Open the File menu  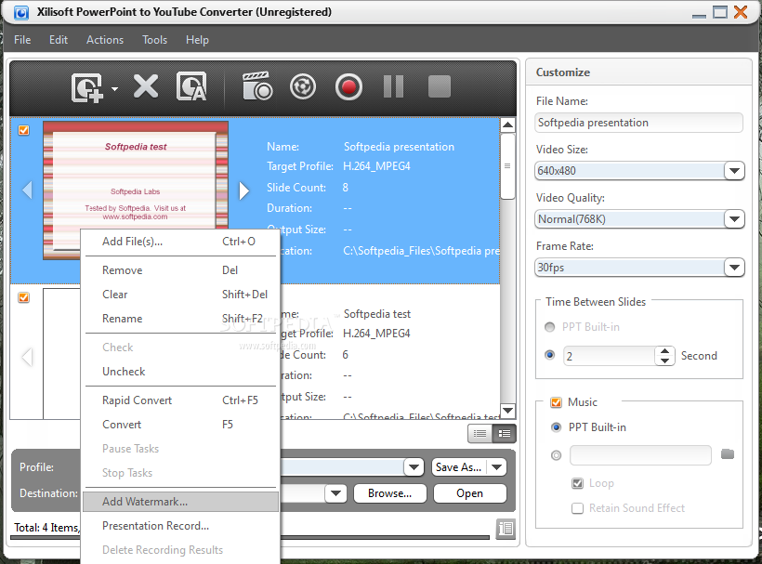point(22,40)
